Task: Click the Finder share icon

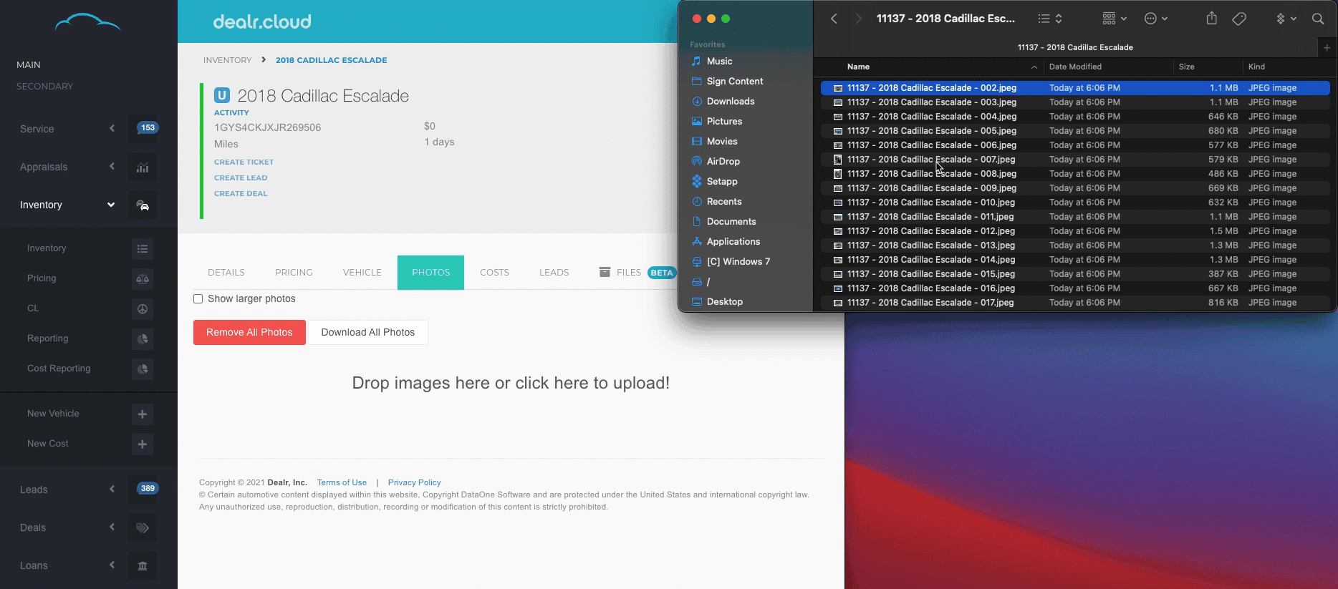Action: pyautogui.click(x=1211, y=19)
